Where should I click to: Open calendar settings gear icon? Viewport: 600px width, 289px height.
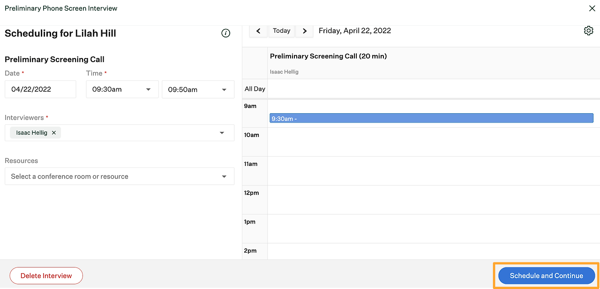[589, 31]
